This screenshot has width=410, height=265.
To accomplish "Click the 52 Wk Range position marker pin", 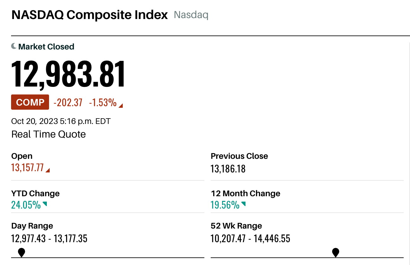I will [x=336, y=253].
